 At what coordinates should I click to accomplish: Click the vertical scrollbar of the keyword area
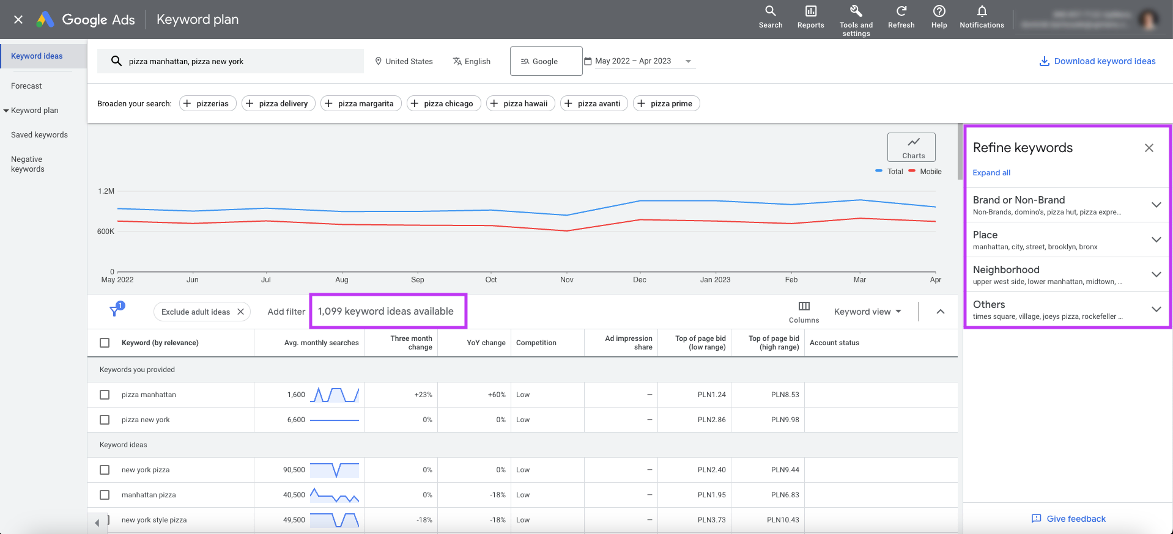coord(960,153)
